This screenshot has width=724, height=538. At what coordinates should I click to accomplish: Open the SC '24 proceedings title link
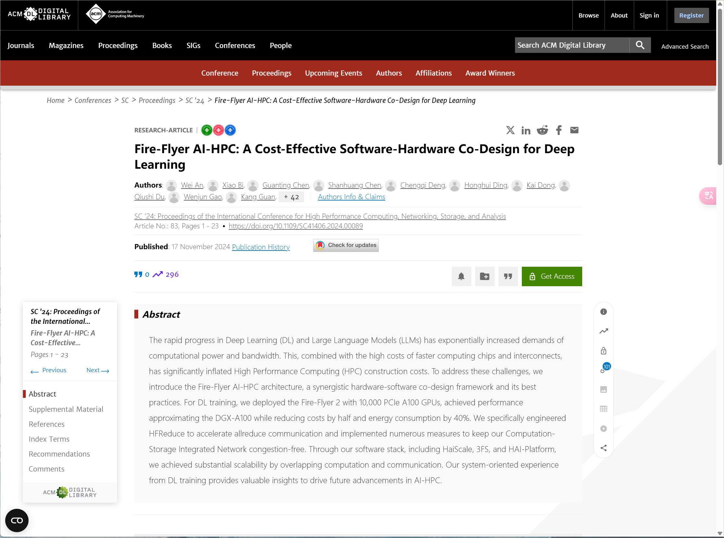[320, 216]
